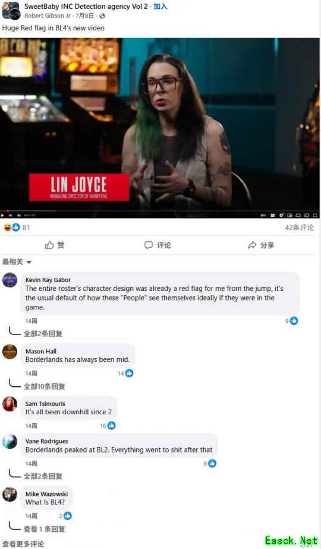Click the globe privacy icon next to 7月8日
The width and height of the screenshot is (321, 549).
click(x=102, y=15)
